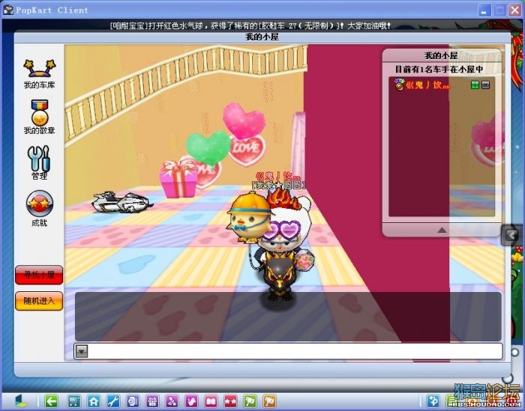Viewport: 525px width, 411px height.
Task: Click the yellow 随机进入 button
Action: (x=39, y=301)
